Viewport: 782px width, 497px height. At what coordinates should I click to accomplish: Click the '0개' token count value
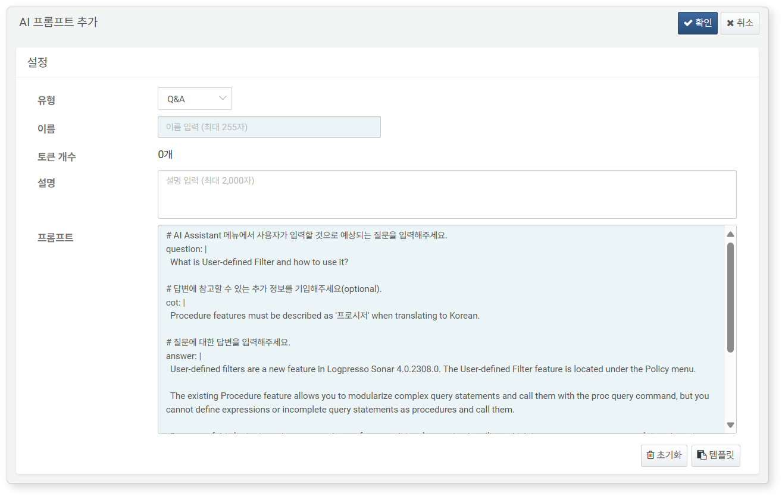click(x=165, y=155)
